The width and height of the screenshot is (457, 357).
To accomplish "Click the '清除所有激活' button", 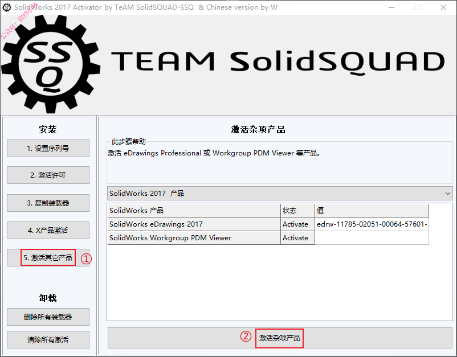I will pos(48,339).
